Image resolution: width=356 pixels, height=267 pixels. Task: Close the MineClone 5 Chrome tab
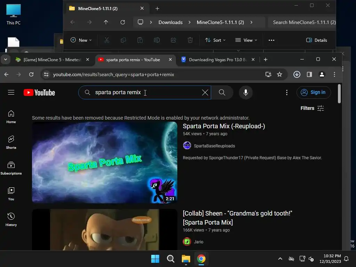click(x=87, y=59)
